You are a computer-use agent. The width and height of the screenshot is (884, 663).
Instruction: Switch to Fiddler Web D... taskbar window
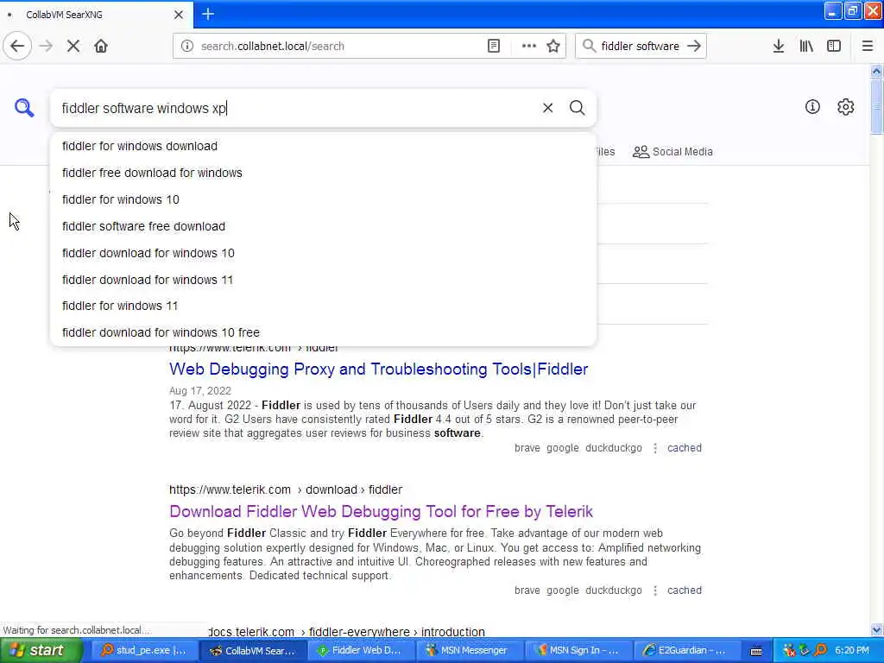point(361,651)
